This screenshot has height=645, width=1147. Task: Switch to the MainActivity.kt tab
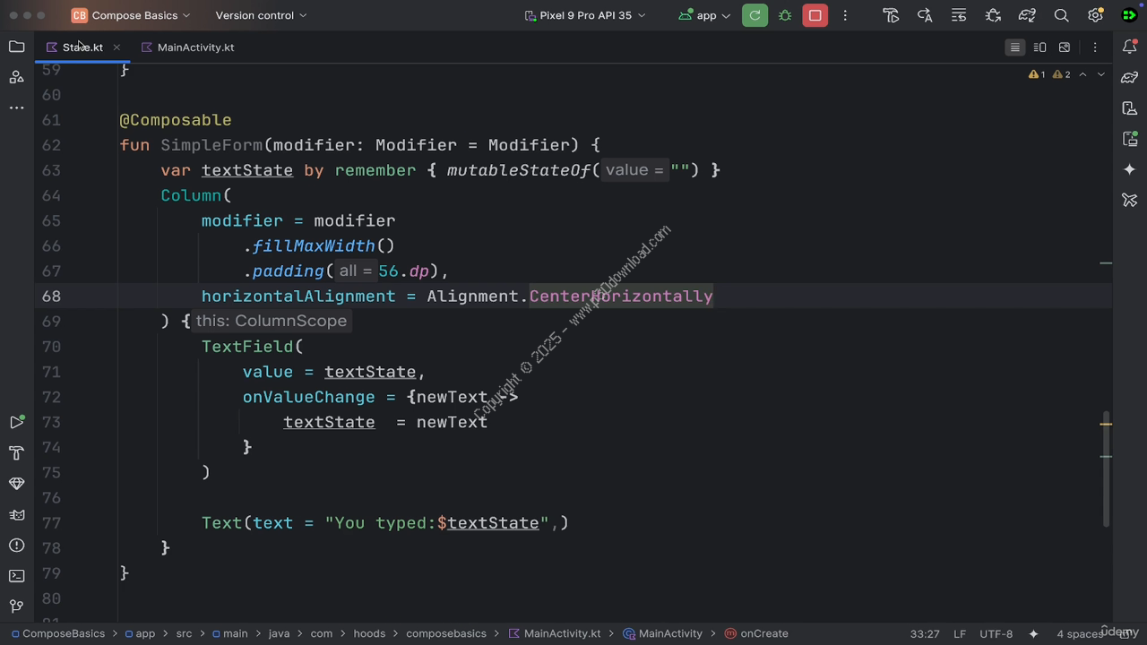click(194, 47)
